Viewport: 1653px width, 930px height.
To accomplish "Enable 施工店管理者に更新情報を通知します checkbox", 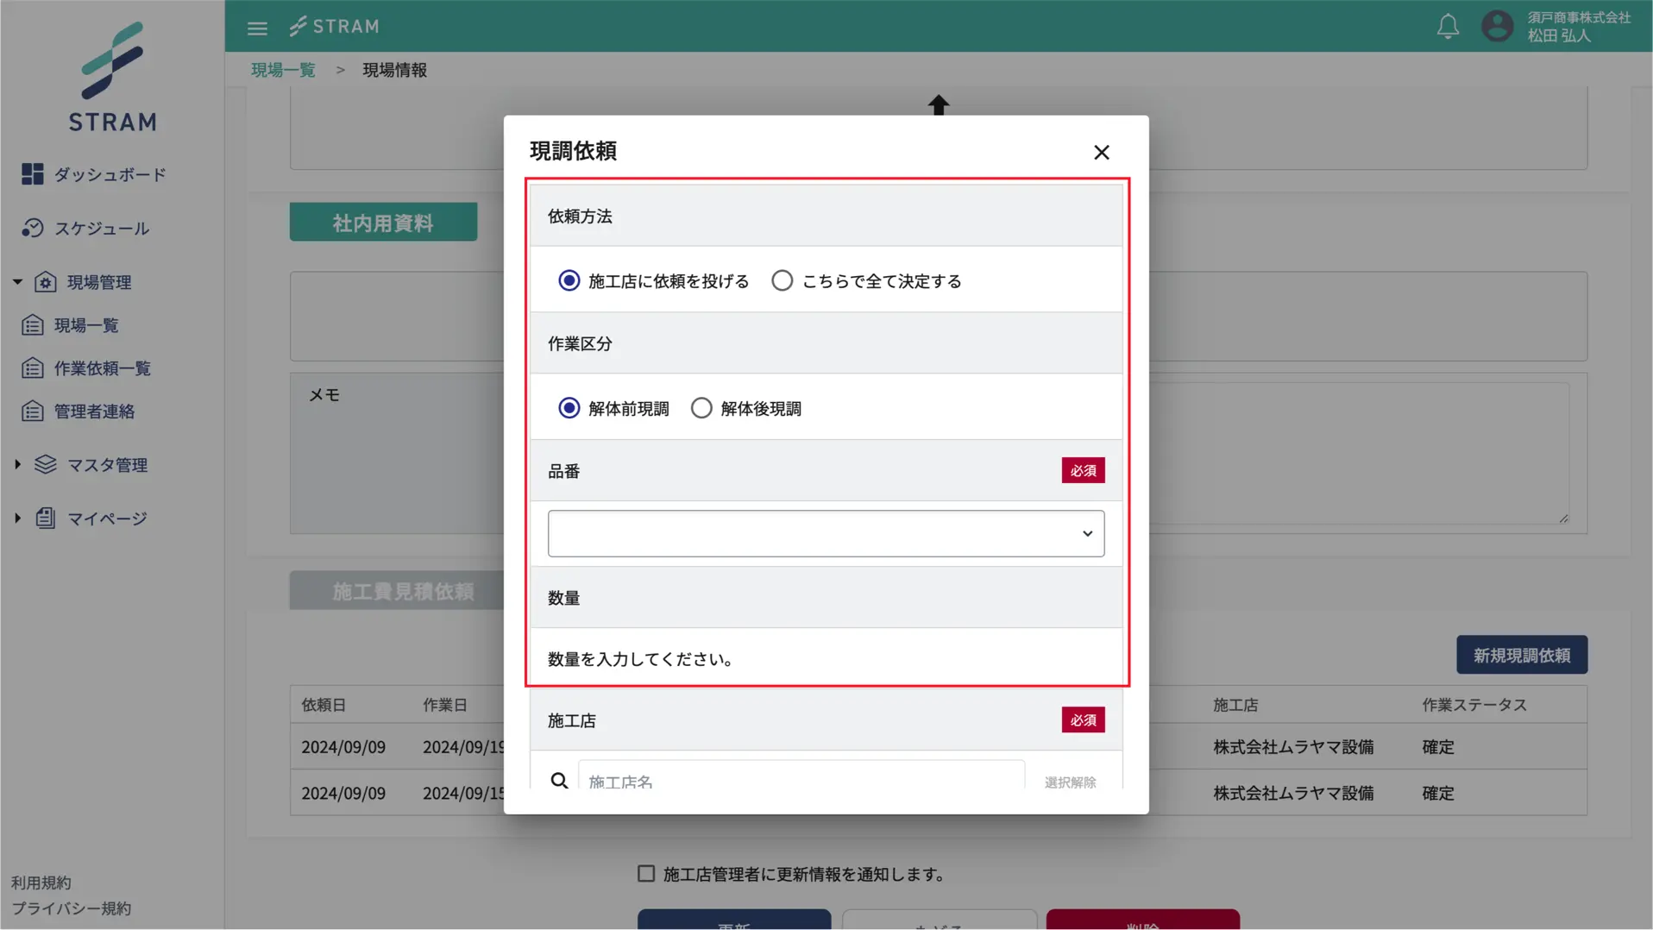I will [645, 873].
